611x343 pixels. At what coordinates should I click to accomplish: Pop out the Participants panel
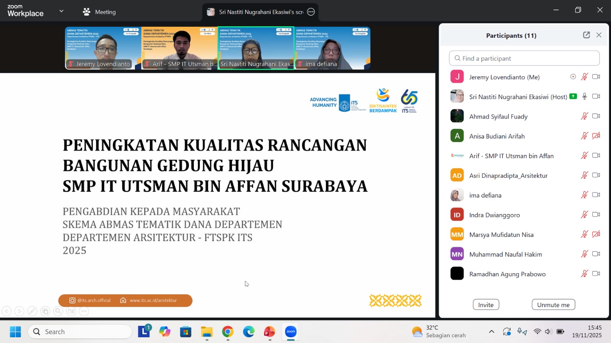pos(586,35)
